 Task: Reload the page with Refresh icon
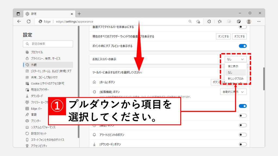pyautogui.click(x=29, y=22)
